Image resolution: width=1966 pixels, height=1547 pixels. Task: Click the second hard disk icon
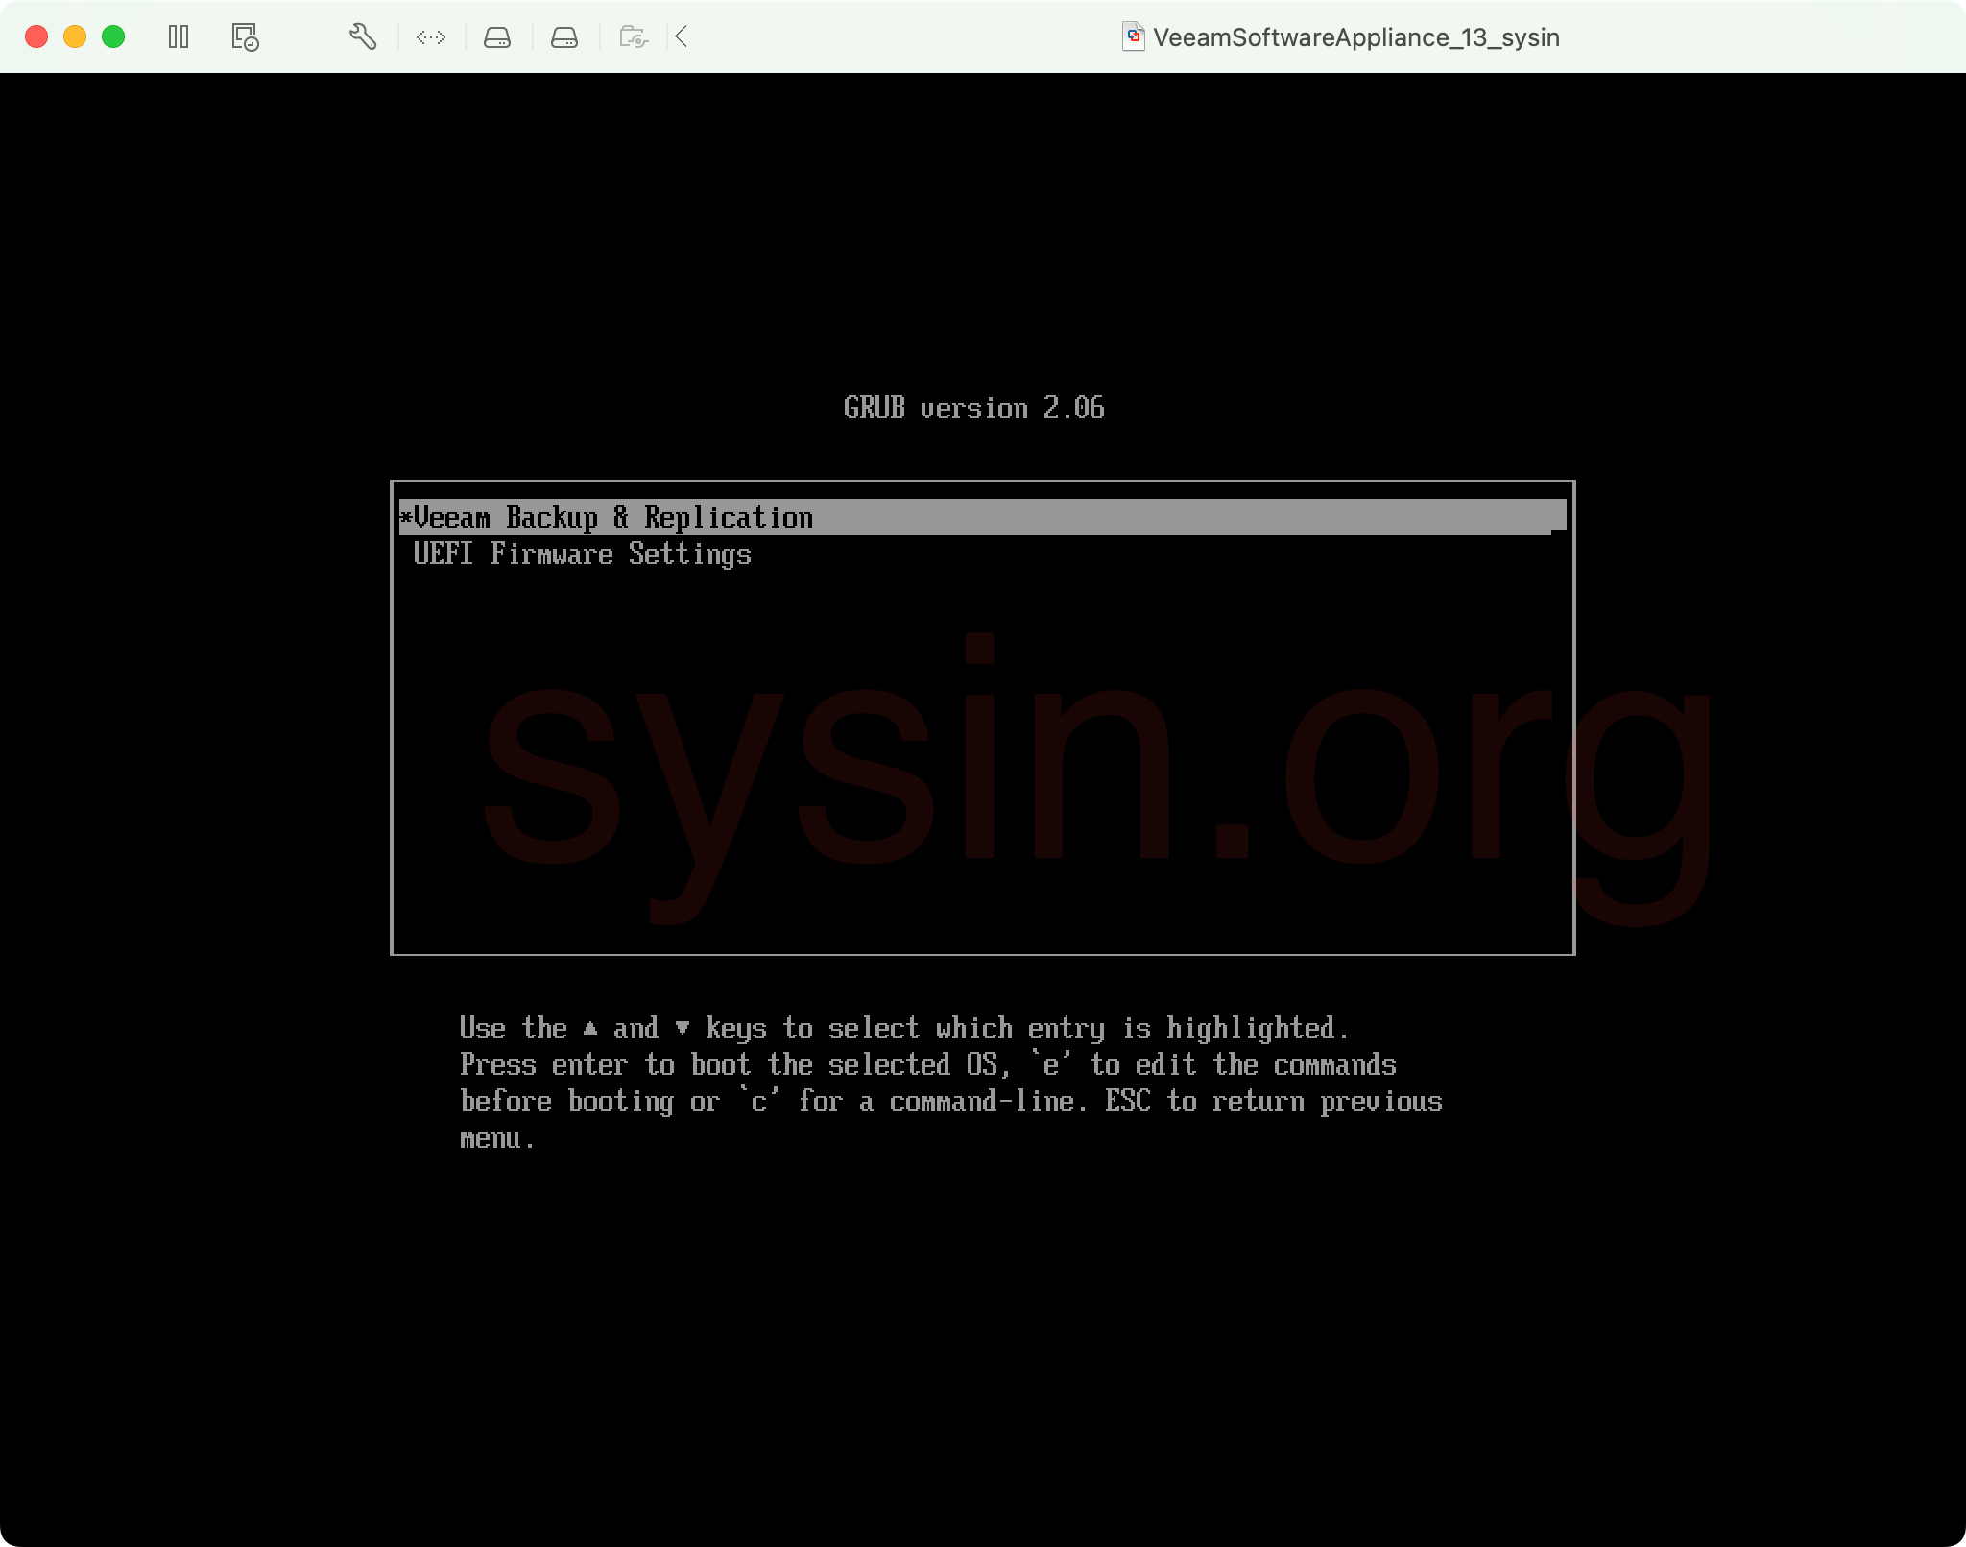(x=564, y=37)
